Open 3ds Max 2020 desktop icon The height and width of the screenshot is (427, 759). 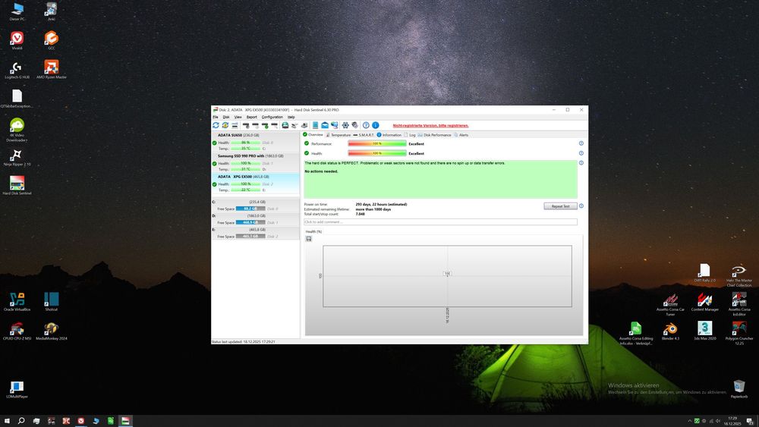(x=705, y=331)
